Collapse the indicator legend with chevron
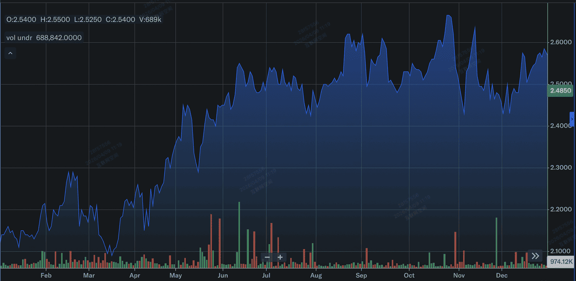576x281 pixels. pyautogui.click(x=10, y=54)
